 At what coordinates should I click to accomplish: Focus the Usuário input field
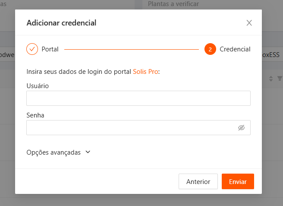138,98
